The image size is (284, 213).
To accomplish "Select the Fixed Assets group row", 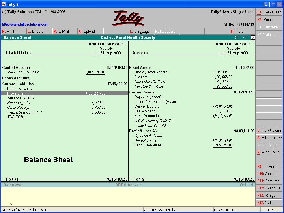I will pos(192,67).
